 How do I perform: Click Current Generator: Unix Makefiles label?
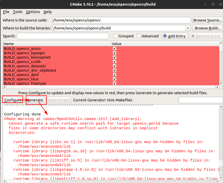[x=103, y=100]
